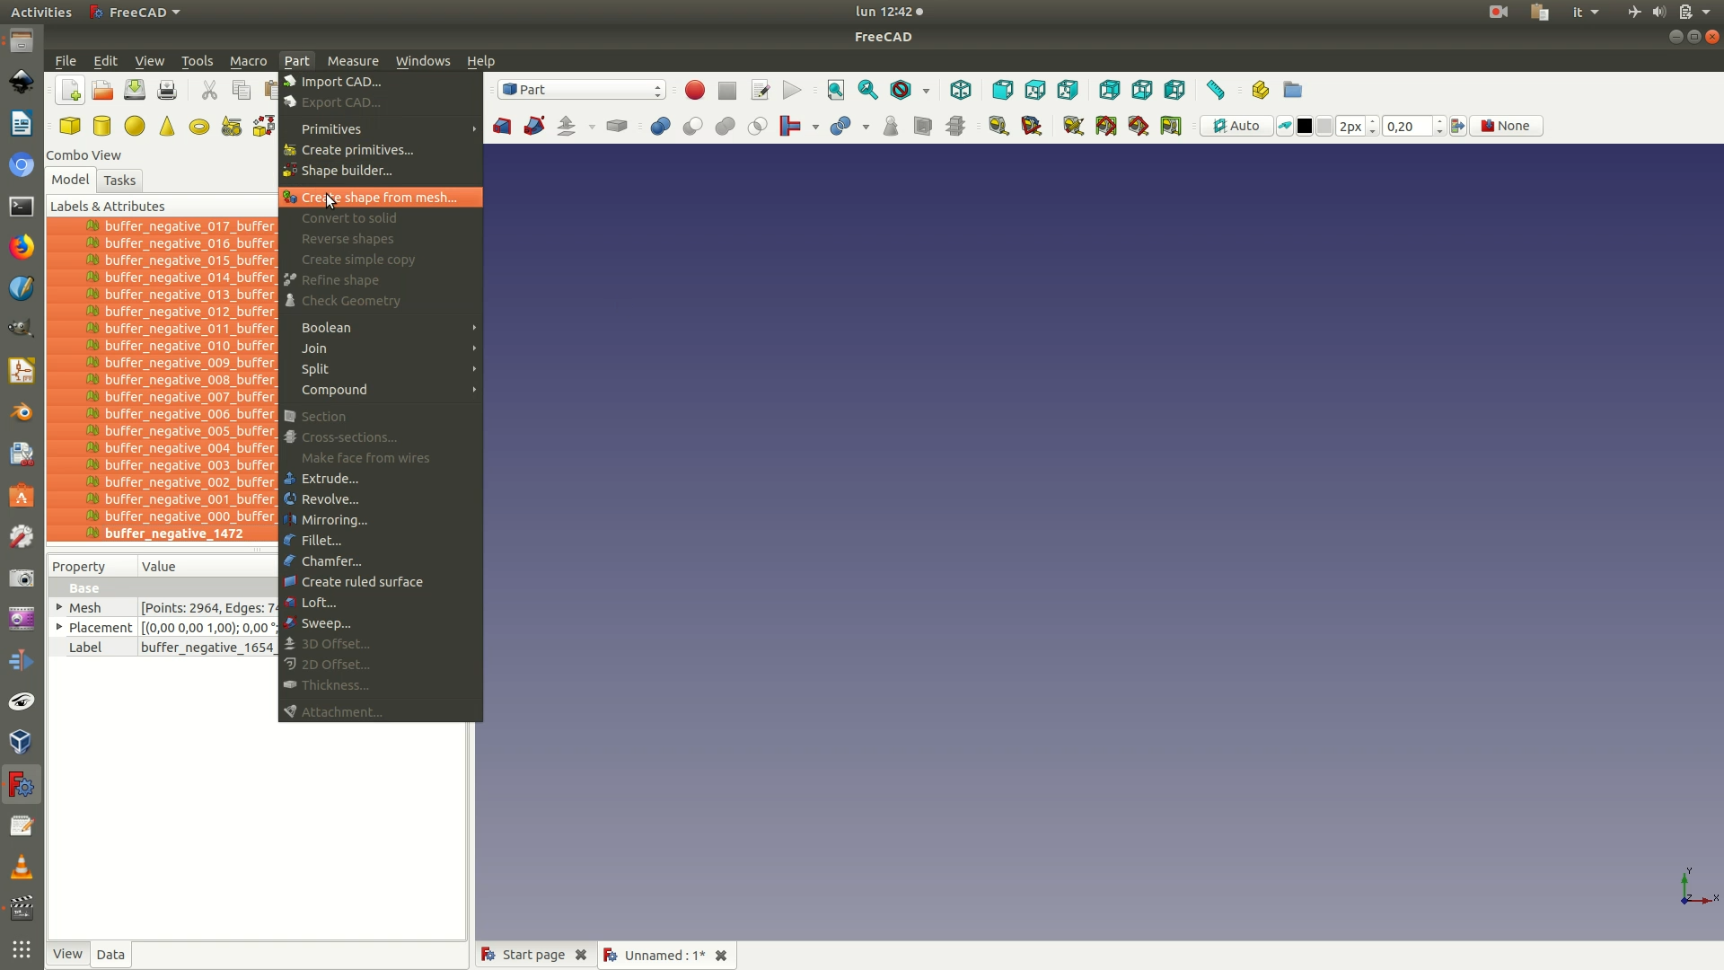Viewport: 1724px width, 970px height.
Task: Click the Print icon in the toolbar
Action: coord(167,90)
